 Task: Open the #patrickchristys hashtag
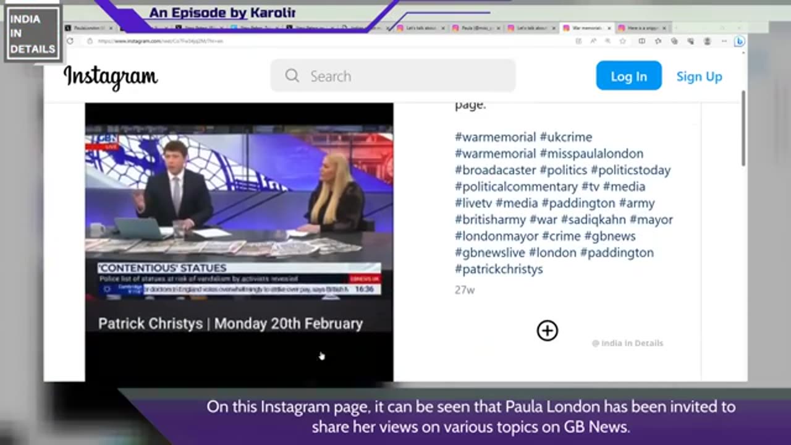[x=499, y=269]
